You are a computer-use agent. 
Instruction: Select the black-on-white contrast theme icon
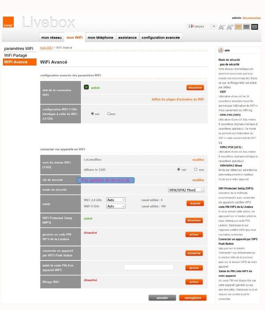pos(247,27)
